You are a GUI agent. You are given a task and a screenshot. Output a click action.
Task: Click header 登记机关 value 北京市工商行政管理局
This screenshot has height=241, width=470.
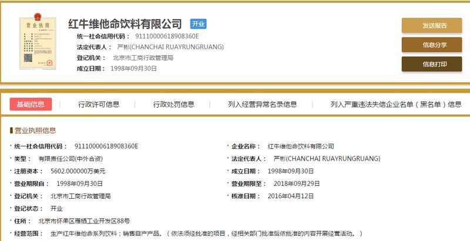(143, 57)
